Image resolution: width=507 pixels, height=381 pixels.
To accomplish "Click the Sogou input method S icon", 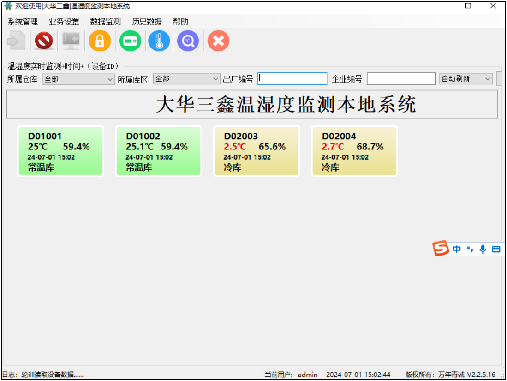I will 441,249.
